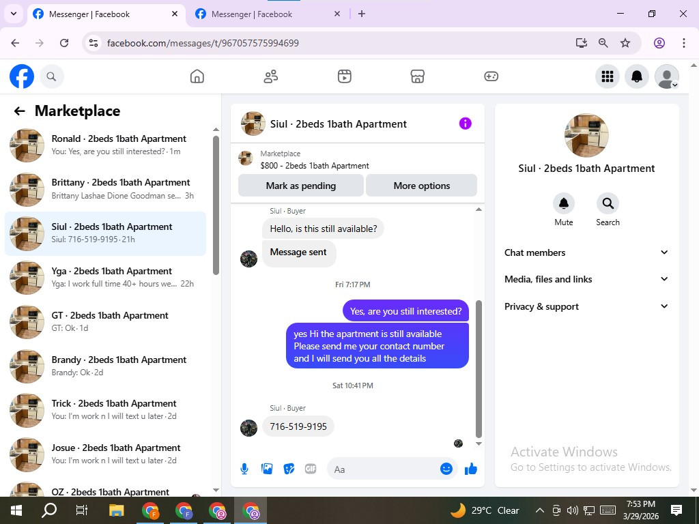Image resolution: width=699 pixels, height=524 pixels.
Task: Bookmark this page star icon
Action: pyautogui.click(x=625, y=43)
